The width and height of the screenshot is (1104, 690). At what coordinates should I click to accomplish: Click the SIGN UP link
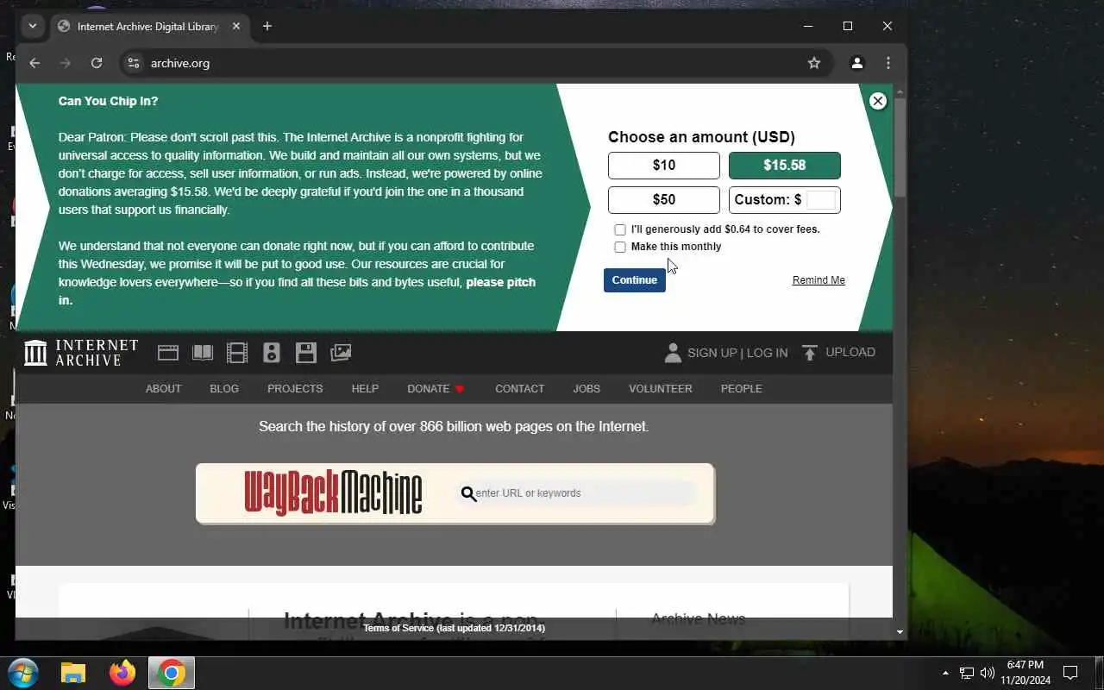click(x=712, y=353)
